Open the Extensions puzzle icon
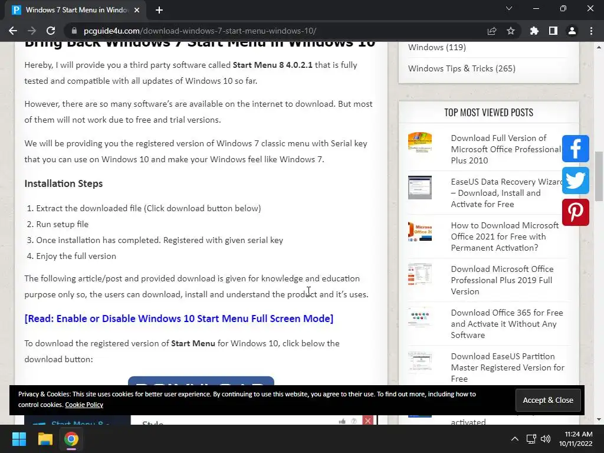Image resolution: width=604 pixels, height=453 pixels. pyautogui.click(x=534, y=31)
